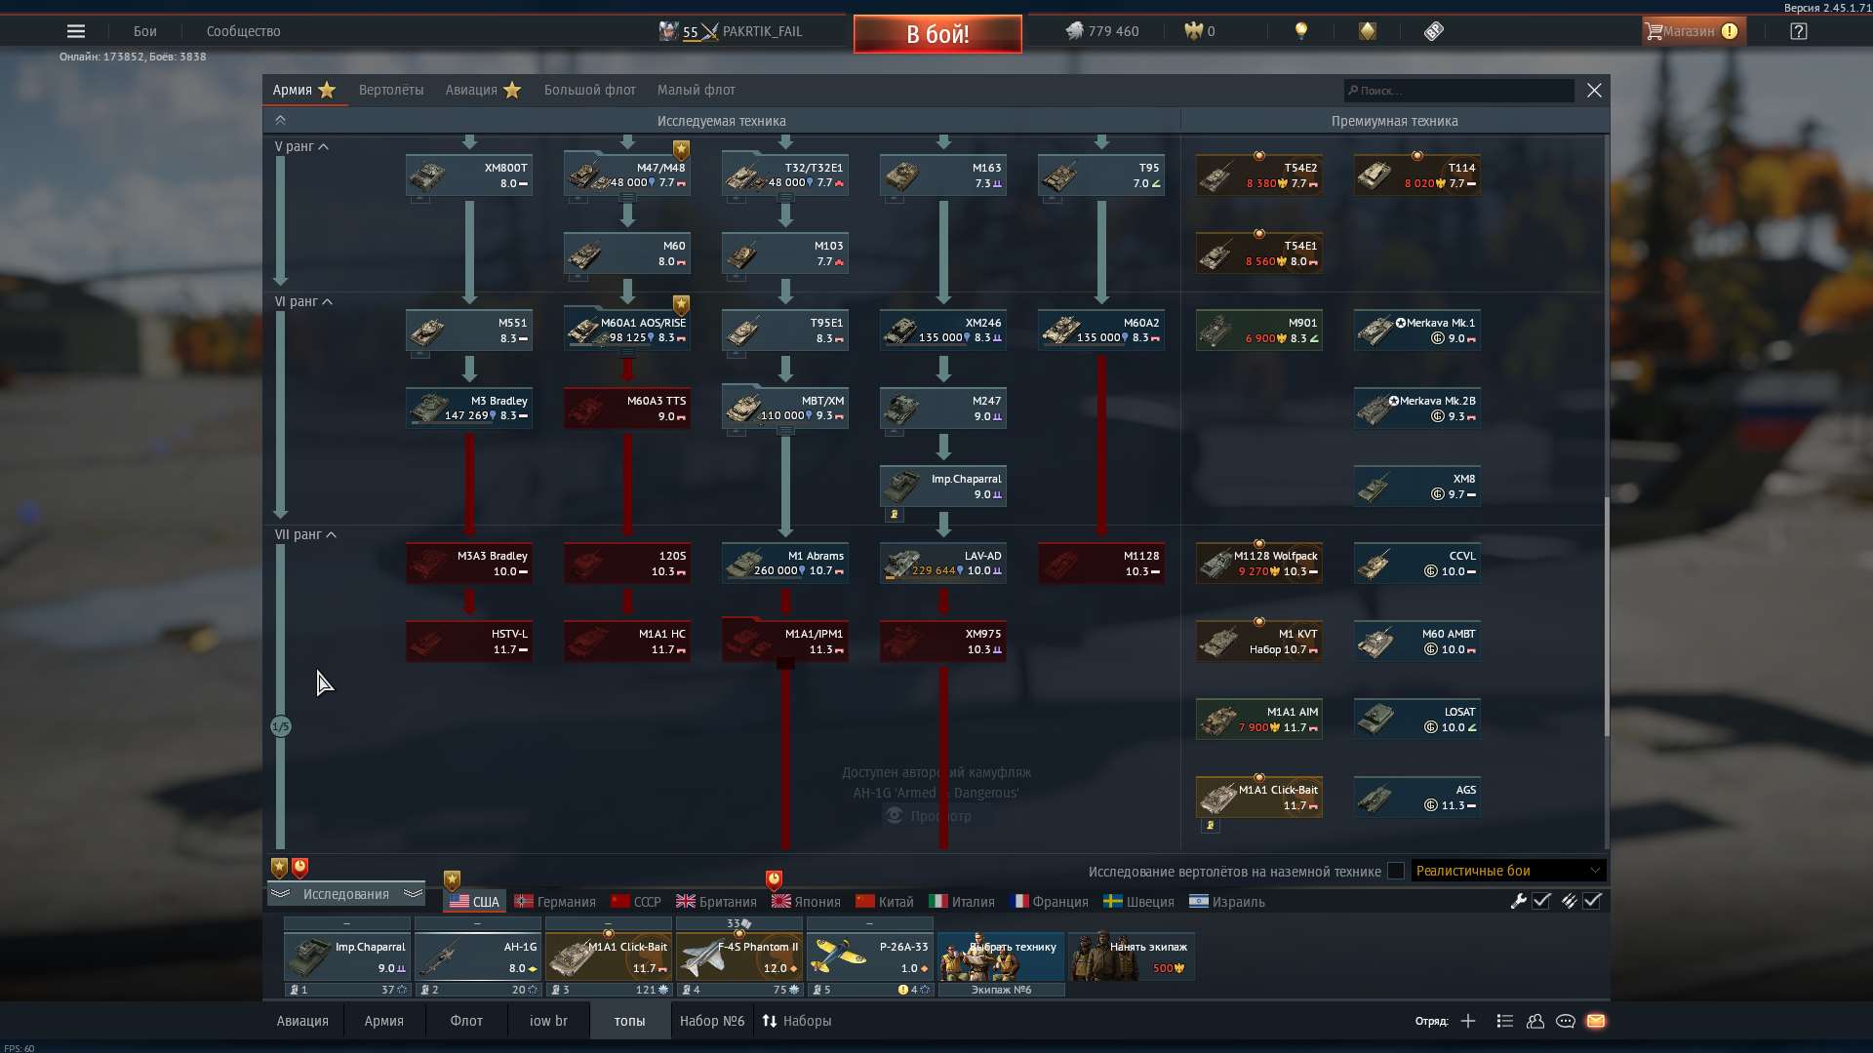This screenshot has width=1873, height=1053.
Task: Toggle auto-repair checkbox beside wrench icon
Action: (x=1541, y=901)
